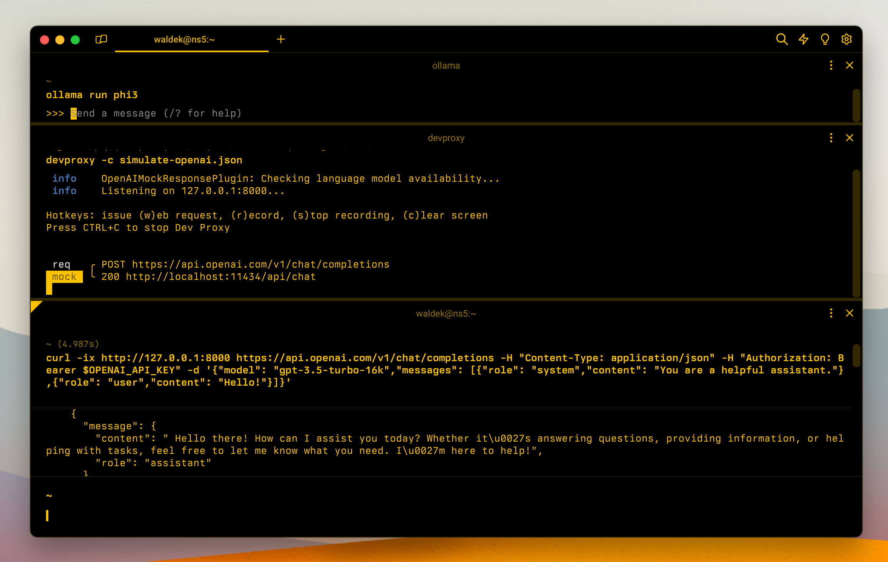This screenshot has width=888, height=562.
Task: Click the lightning quick-actions icon
Action: tap(804, 39)
